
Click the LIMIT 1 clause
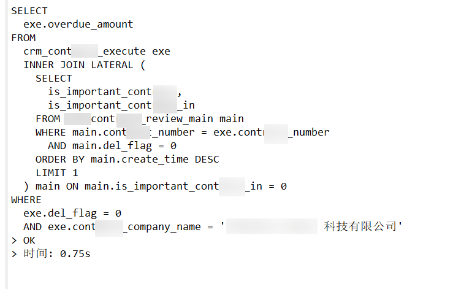pyautogui.click(x=57, y=173)
